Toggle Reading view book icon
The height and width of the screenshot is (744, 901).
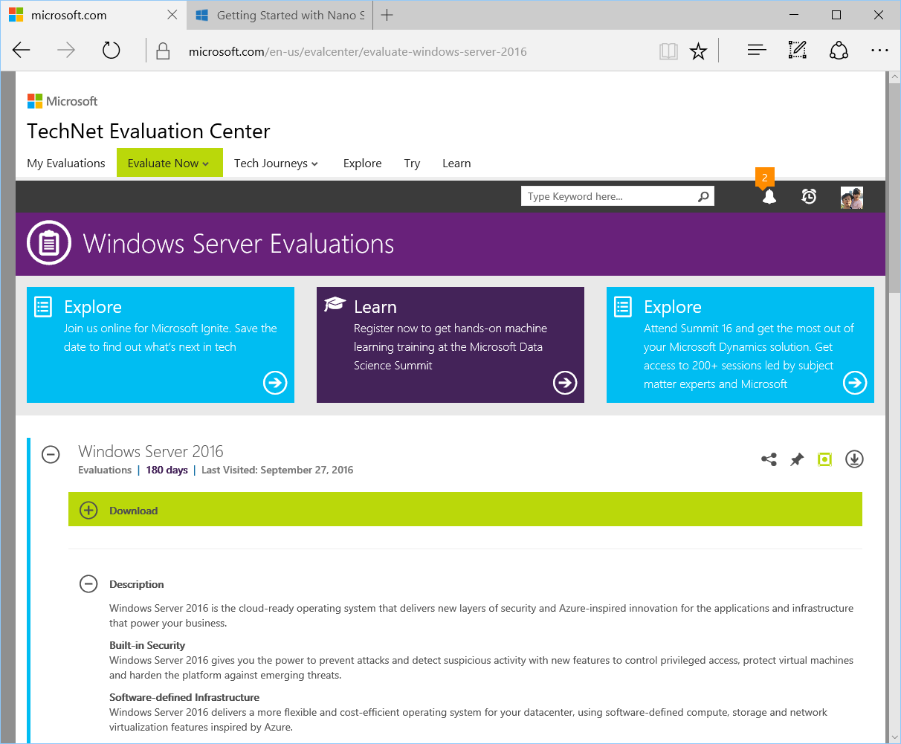[668, 51]
